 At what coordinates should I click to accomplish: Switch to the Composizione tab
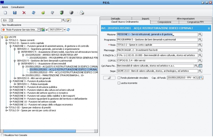click(164, 22)
